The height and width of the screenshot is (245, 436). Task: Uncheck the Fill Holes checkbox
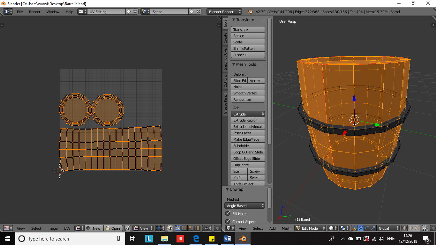[228, 213]
